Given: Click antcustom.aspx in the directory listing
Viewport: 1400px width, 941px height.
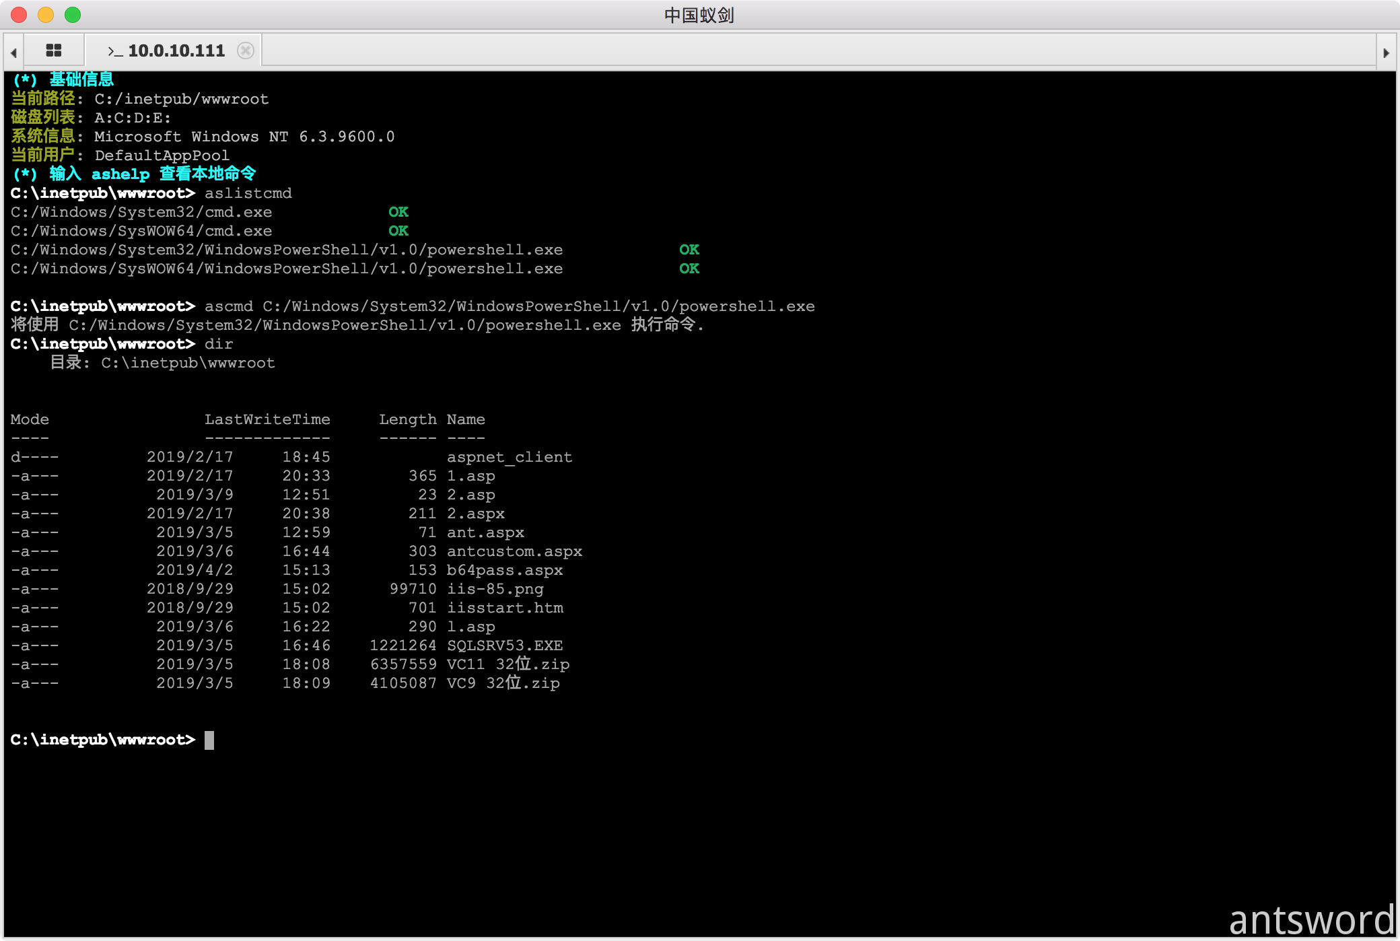Looking at the screenshot, I should (514, 551).
